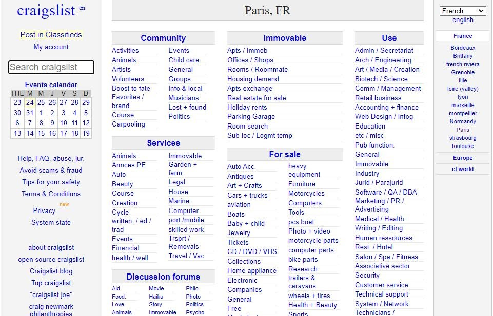This screenshot has height=316, width=493.
Task: Switch to english language link
Action: point(463,20)
